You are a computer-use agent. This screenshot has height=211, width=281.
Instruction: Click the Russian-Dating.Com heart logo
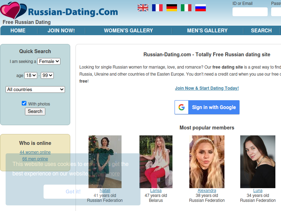13,11
